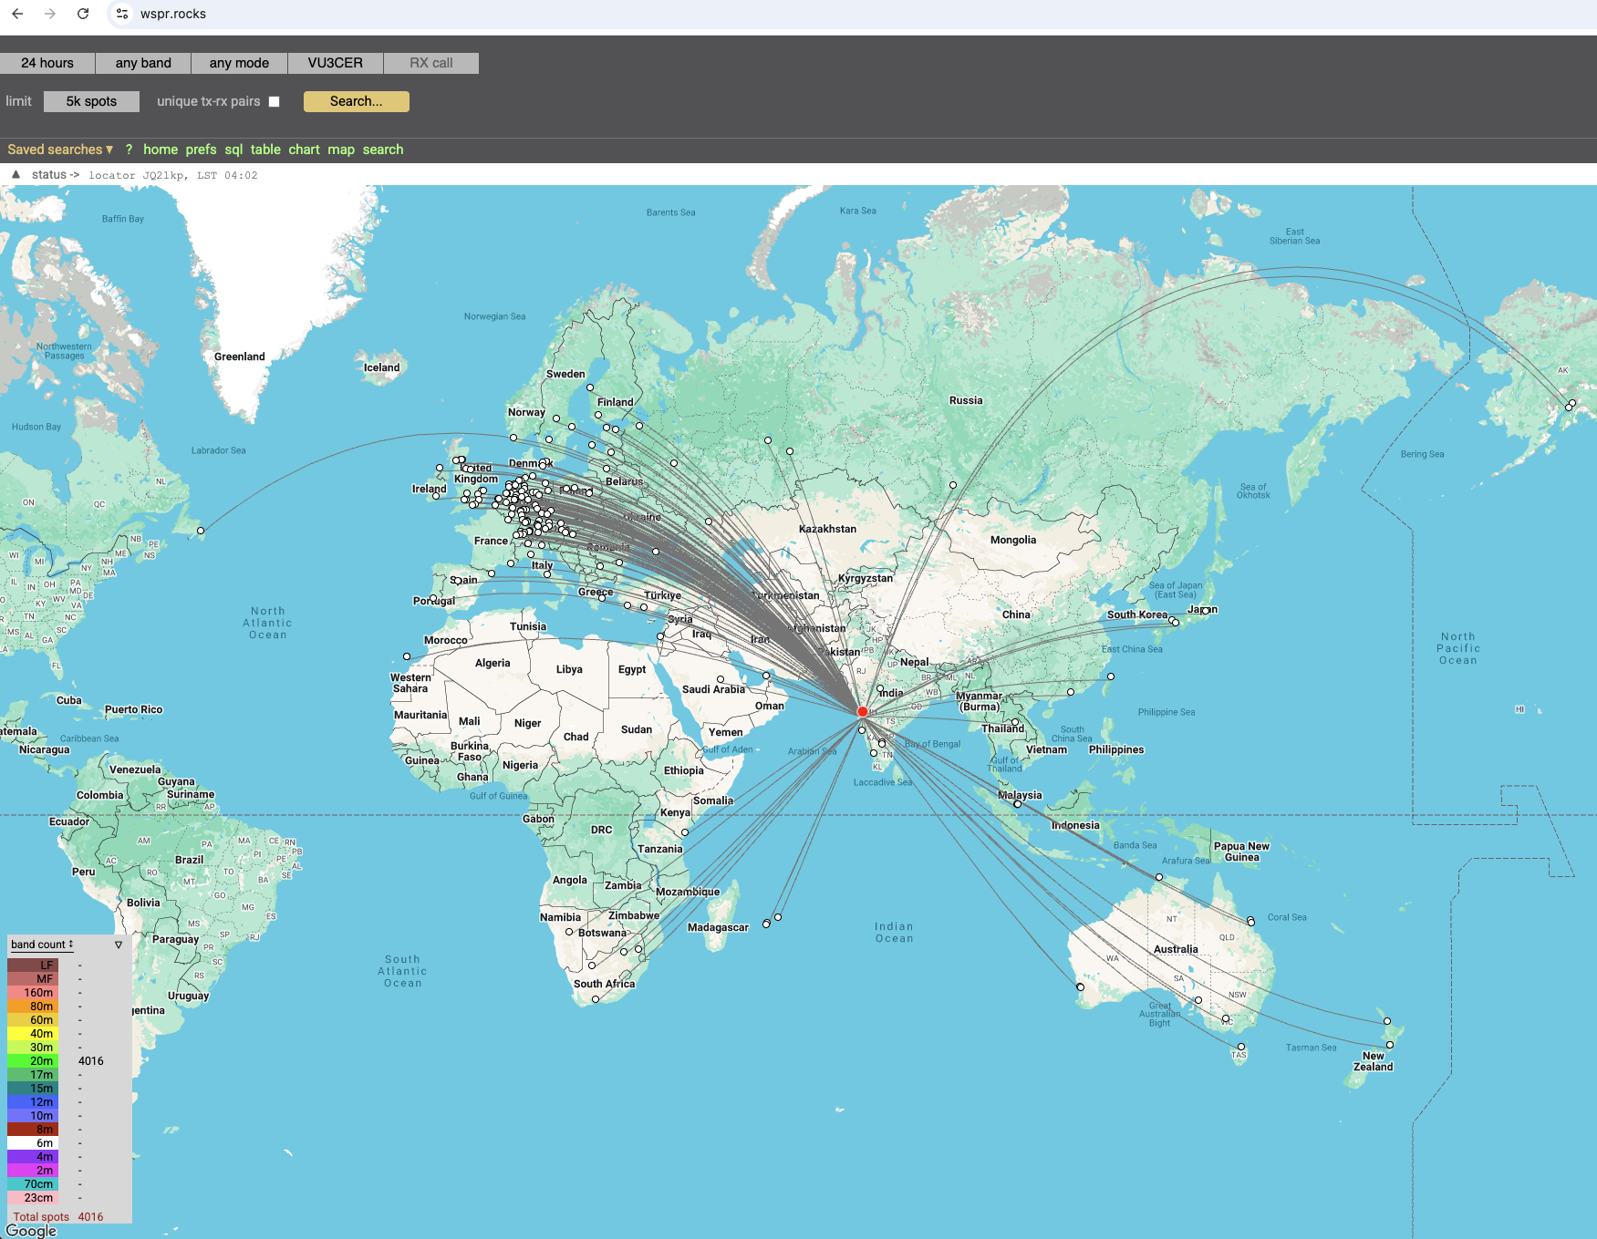Click the red transmitter marker in India
1597x1239 pixels.
tap(862, 711)
